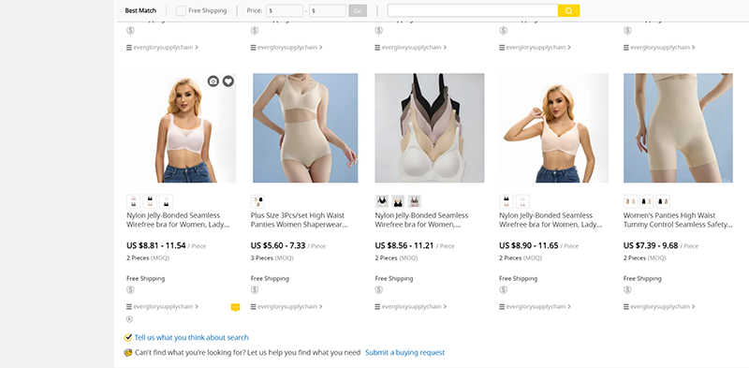Click the store list icon beside everglorysupplychain under $8.56 item
The width and height of the screenshot is (749, 368).
(377, 307)
